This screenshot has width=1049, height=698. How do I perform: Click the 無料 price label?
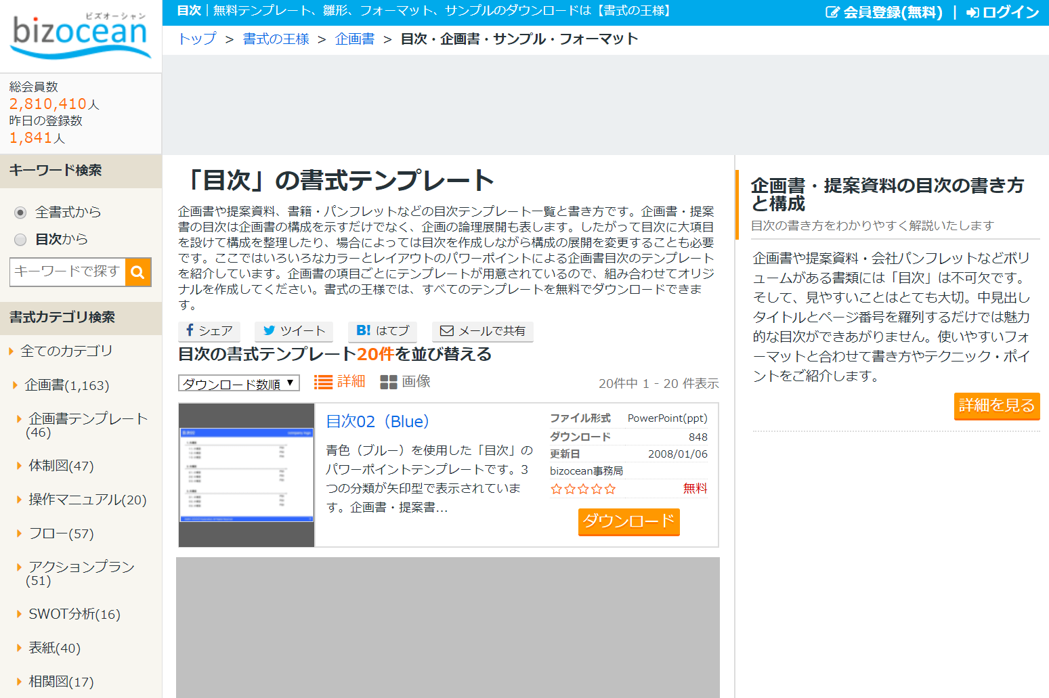click(x=695, y=488)
